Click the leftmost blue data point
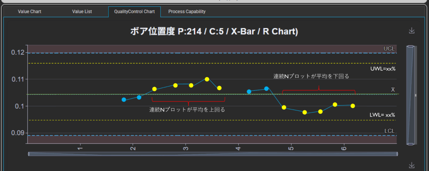 [124, 100]
